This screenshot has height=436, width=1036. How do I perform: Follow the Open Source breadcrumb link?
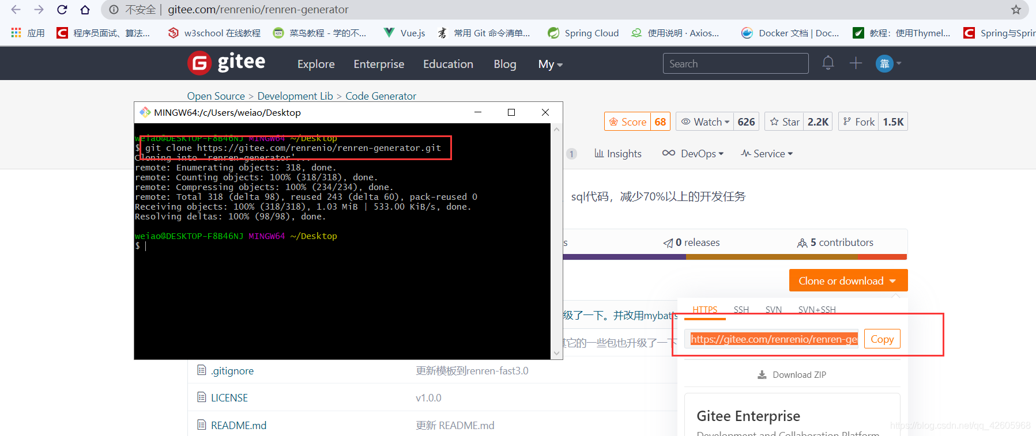click(216, 96)
